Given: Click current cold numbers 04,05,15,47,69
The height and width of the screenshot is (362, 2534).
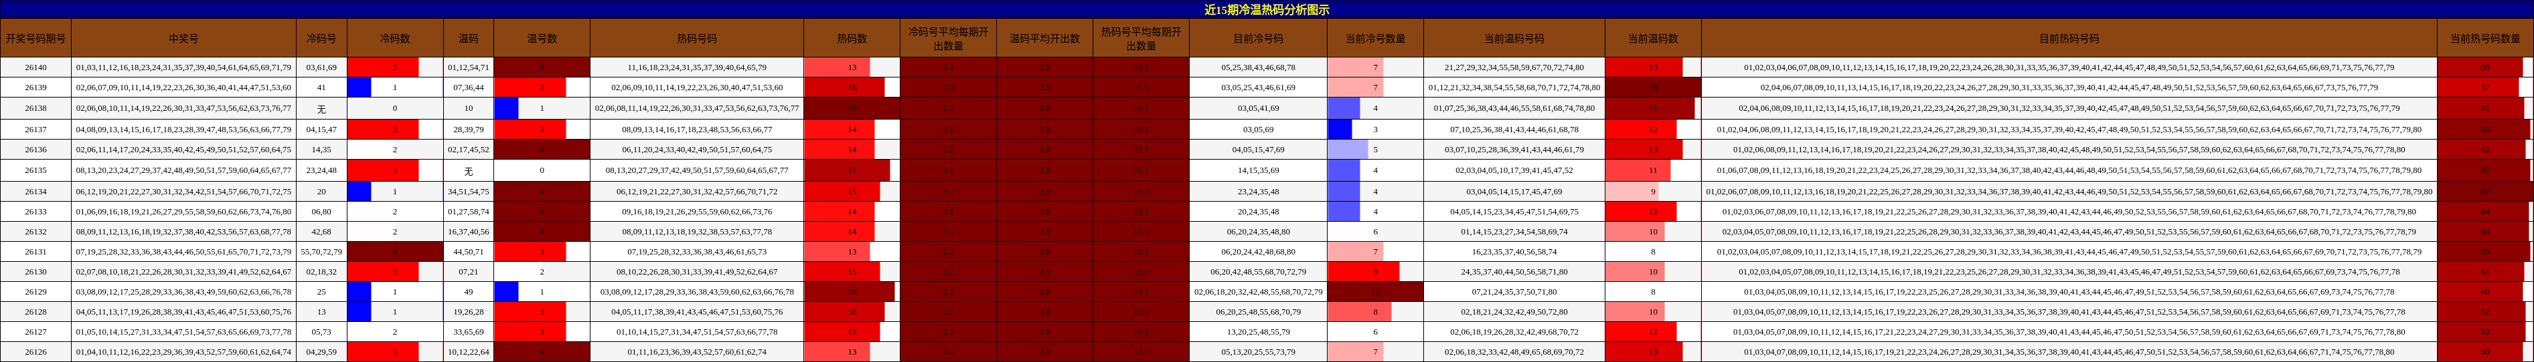Looking at the screenshot, I should click(1258, 149).
